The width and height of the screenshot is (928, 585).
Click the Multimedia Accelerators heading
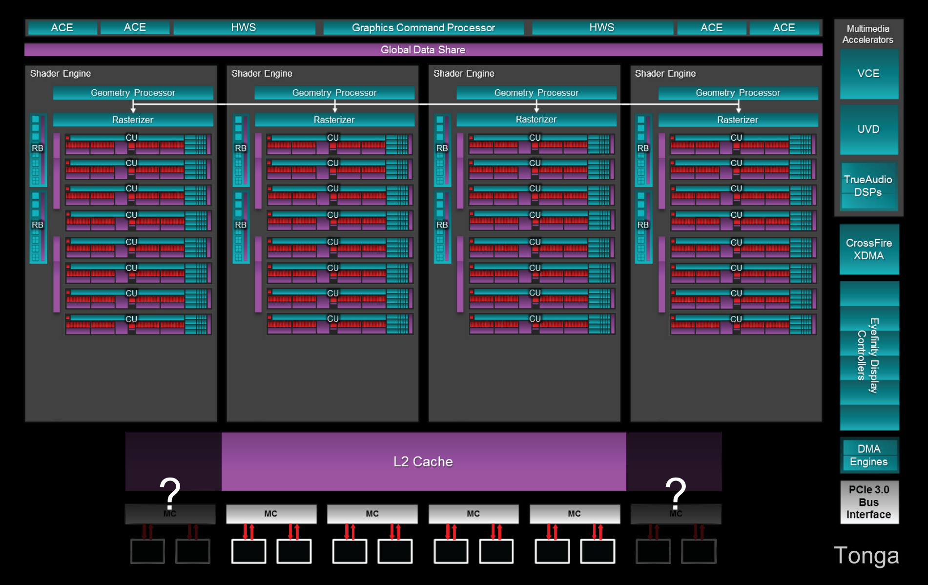(868, 34)
